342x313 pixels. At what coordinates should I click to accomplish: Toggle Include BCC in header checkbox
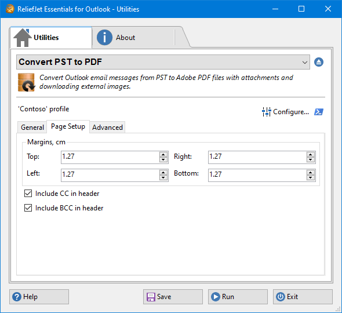click(28, 208)
